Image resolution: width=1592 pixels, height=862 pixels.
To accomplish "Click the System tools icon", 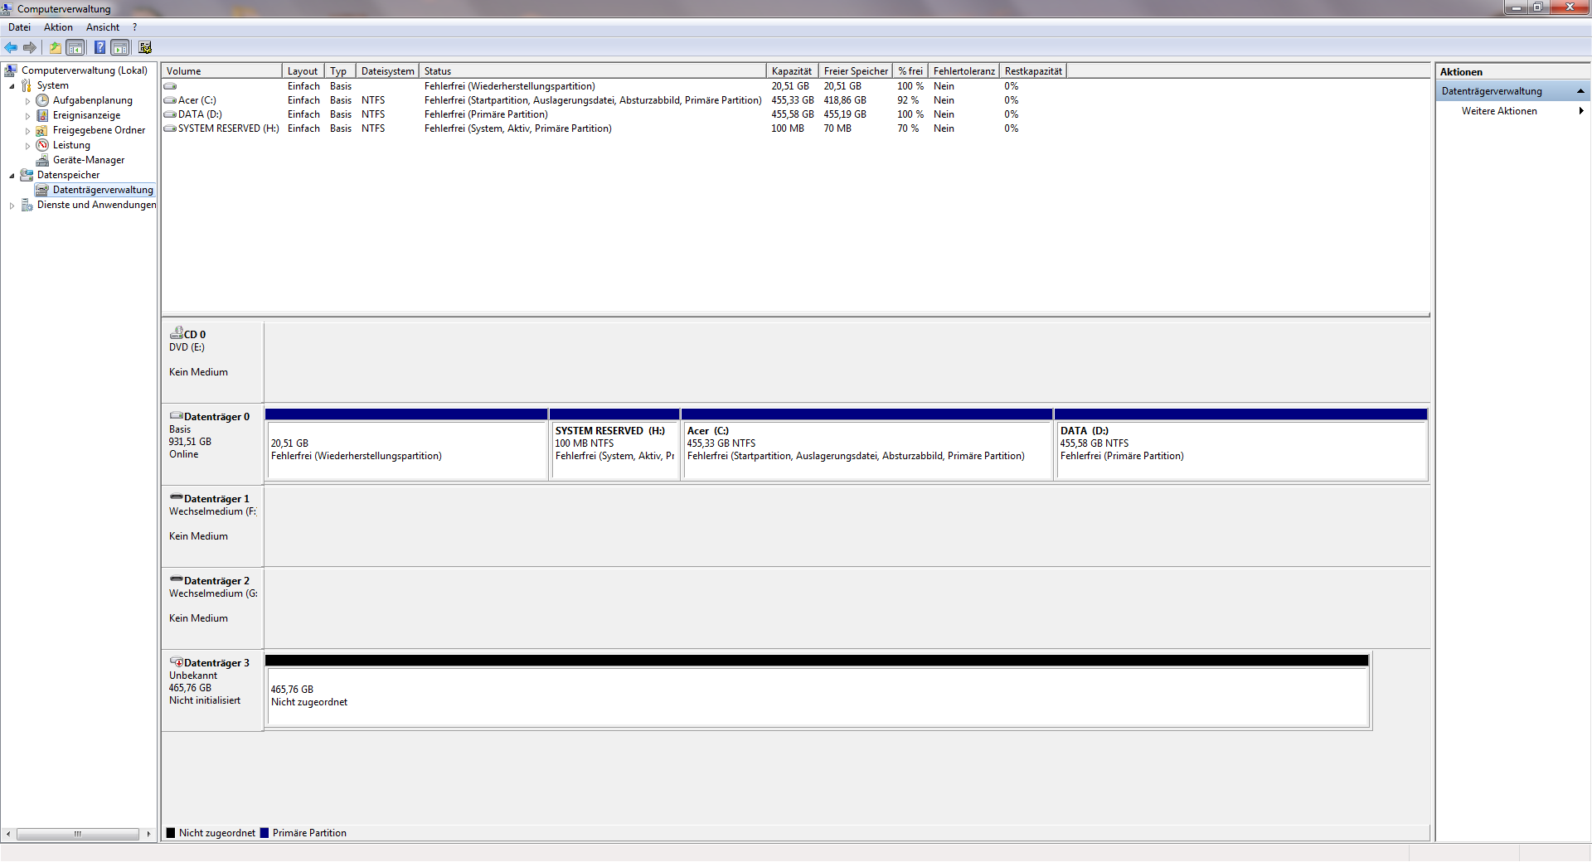I will coord(27,85).
